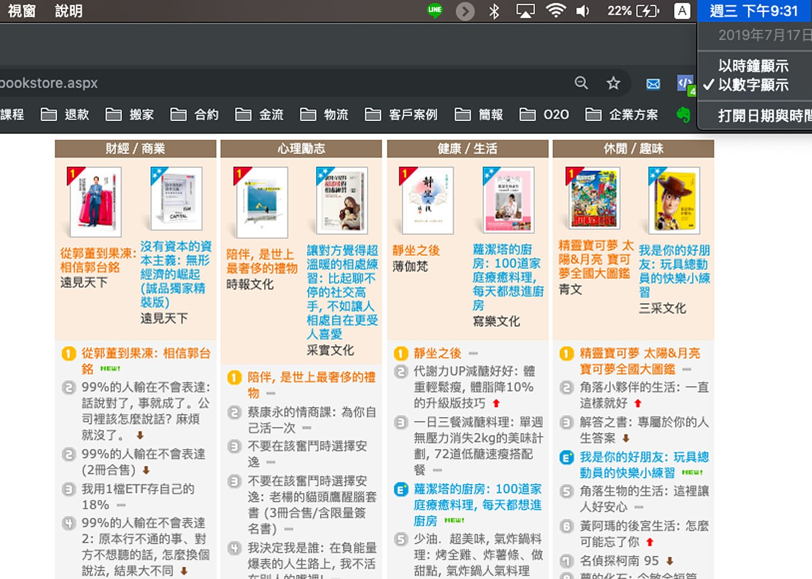Open ranked item 名偵探柯南 95
This screenshot has width=812, height=579.
click(x=619, y=561)
